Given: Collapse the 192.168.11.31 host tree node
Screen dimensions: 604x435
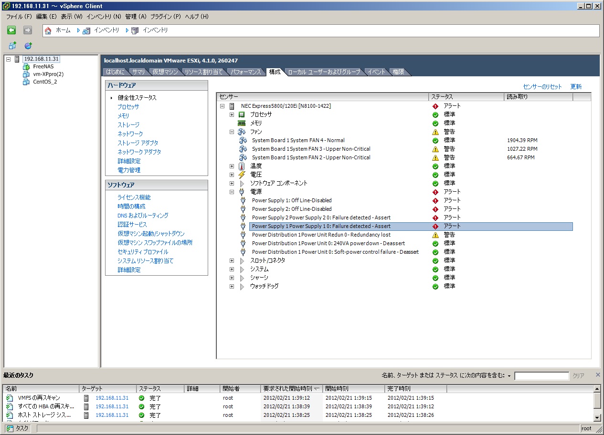Looking at the screenshot, I should coord(8,59).
